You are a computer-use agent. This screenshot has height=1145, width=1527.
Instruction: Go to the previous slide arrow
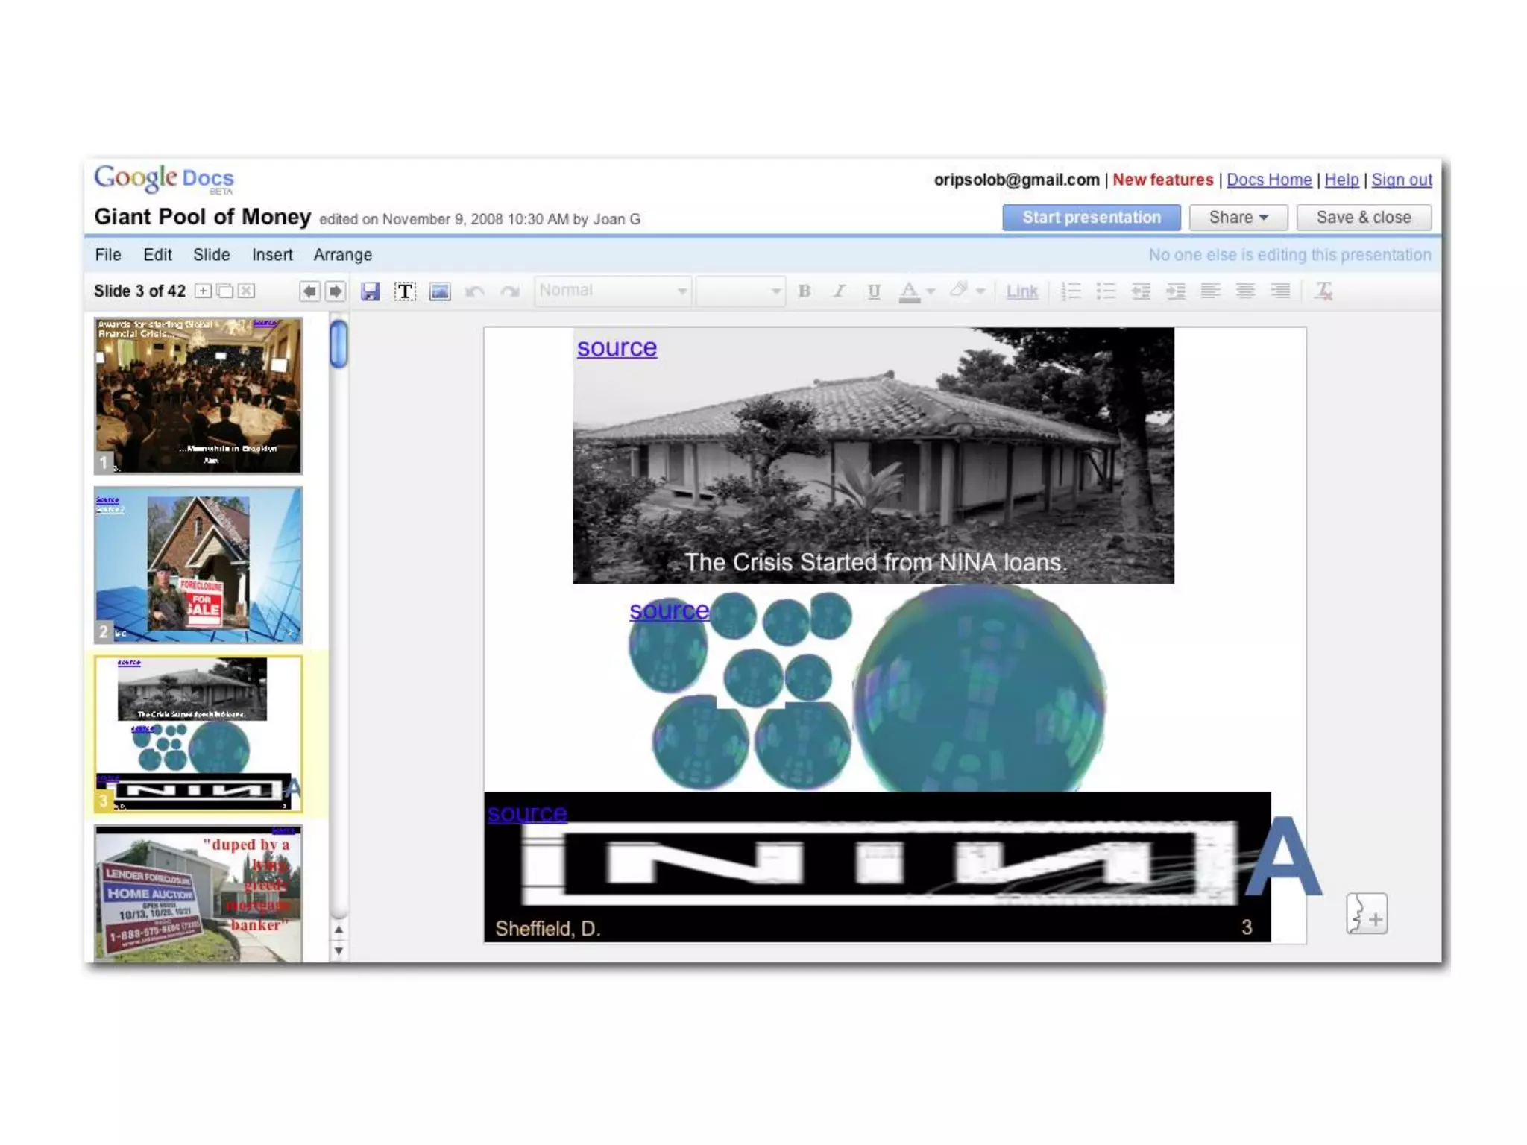tap(309, 291)
